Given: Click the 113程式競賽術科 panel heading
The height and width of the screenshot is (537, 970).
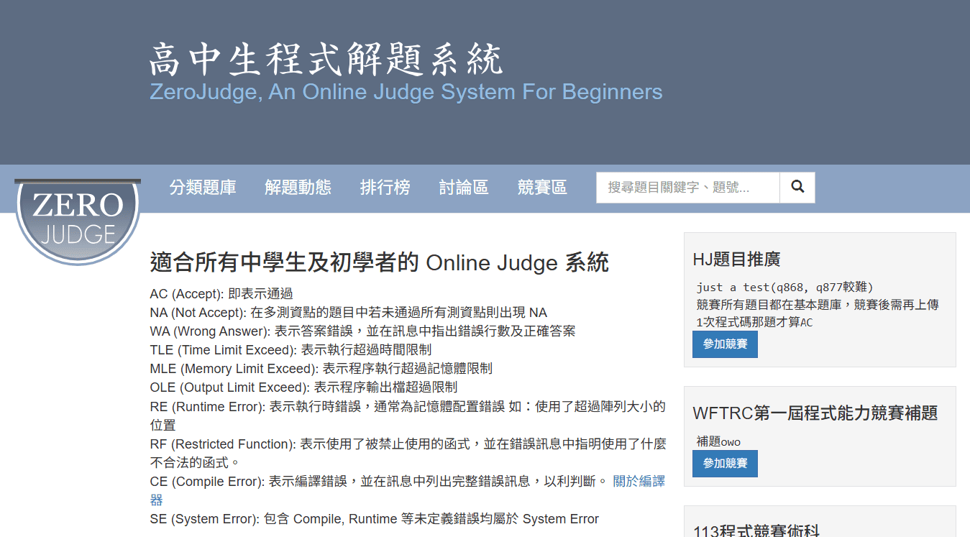Looking at the screenshot, I should [756, 531].
